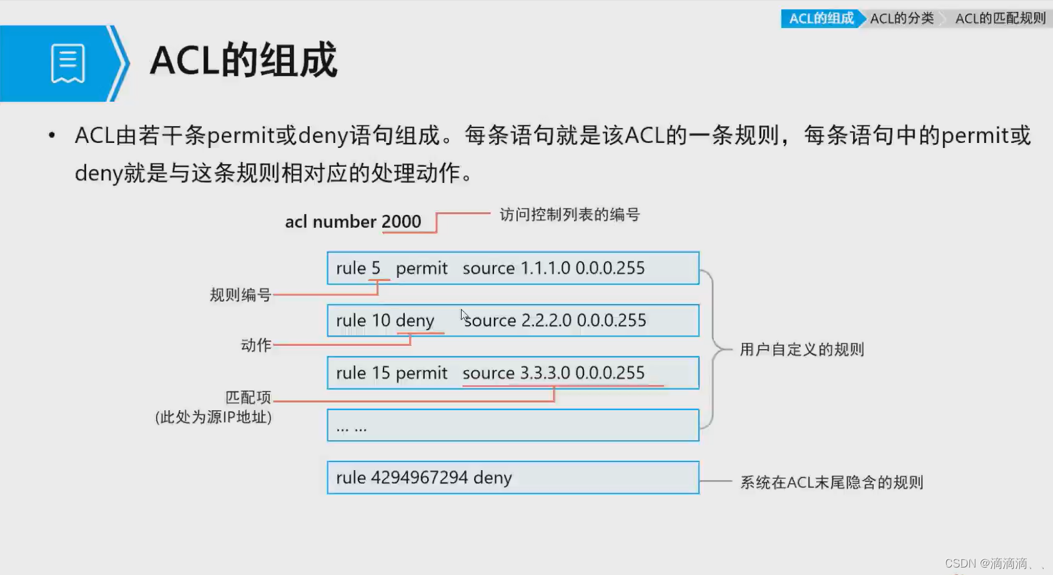The width and height of the screenshot is (1053, 575).
Task: Select the blue arrow icon next to the title banner
Action: (x=119, y=62)
